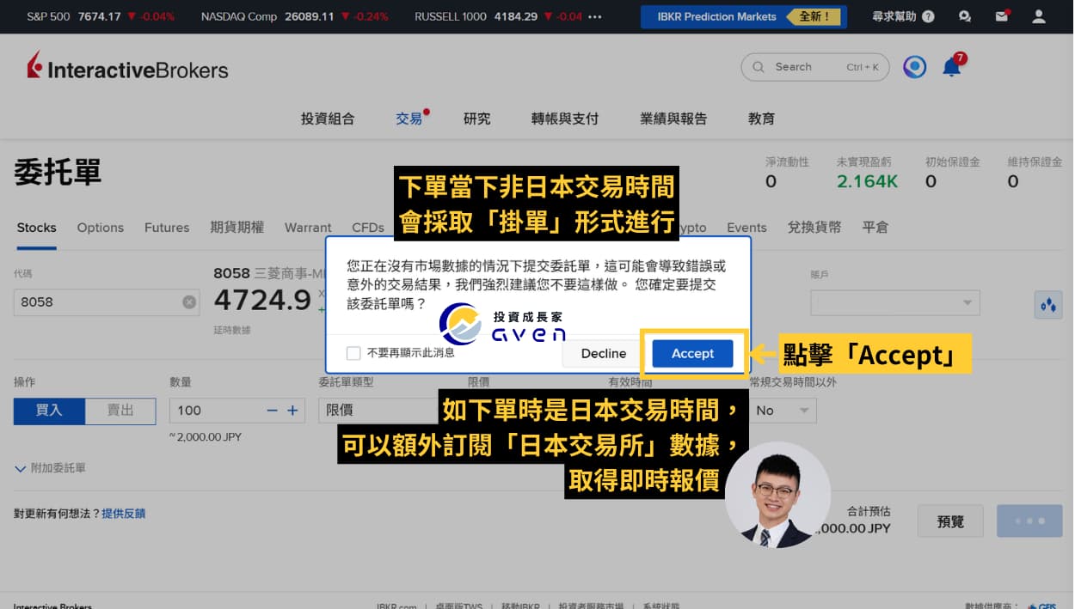Increase quantity with the plus button
Image resolution: width=1075 pixels, height=609 pixels.
coord(292,411)
